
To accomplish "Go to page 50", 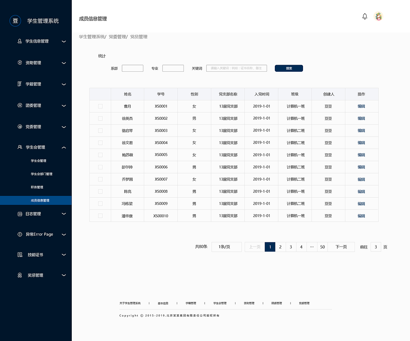I will tap(323, 247).
